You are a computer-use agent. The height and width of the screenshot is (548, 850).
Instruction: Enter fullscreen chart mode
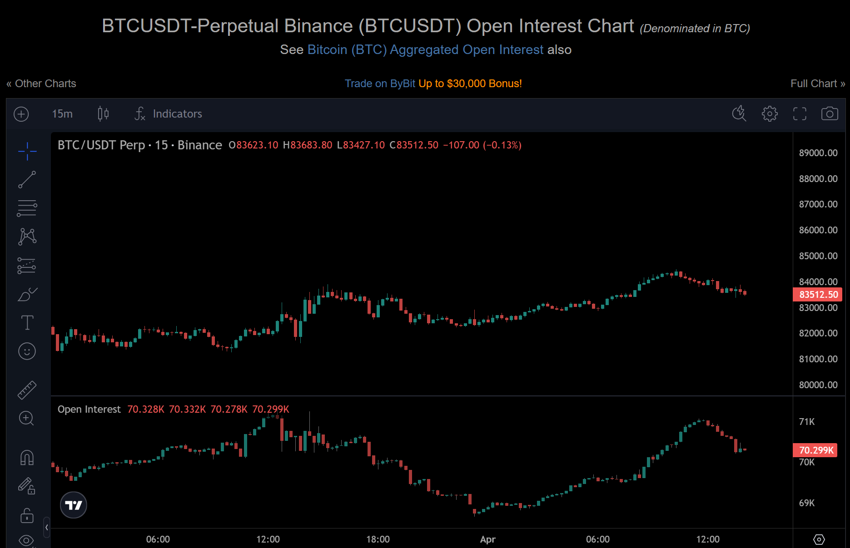800,114
